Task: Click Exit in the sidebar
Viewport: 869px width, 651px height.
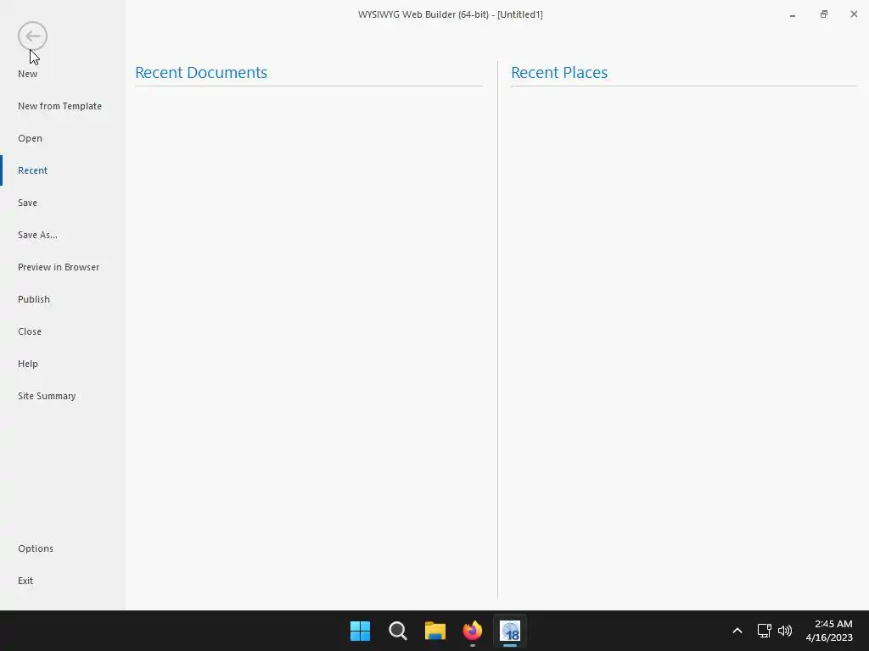Action: (25, 581)
